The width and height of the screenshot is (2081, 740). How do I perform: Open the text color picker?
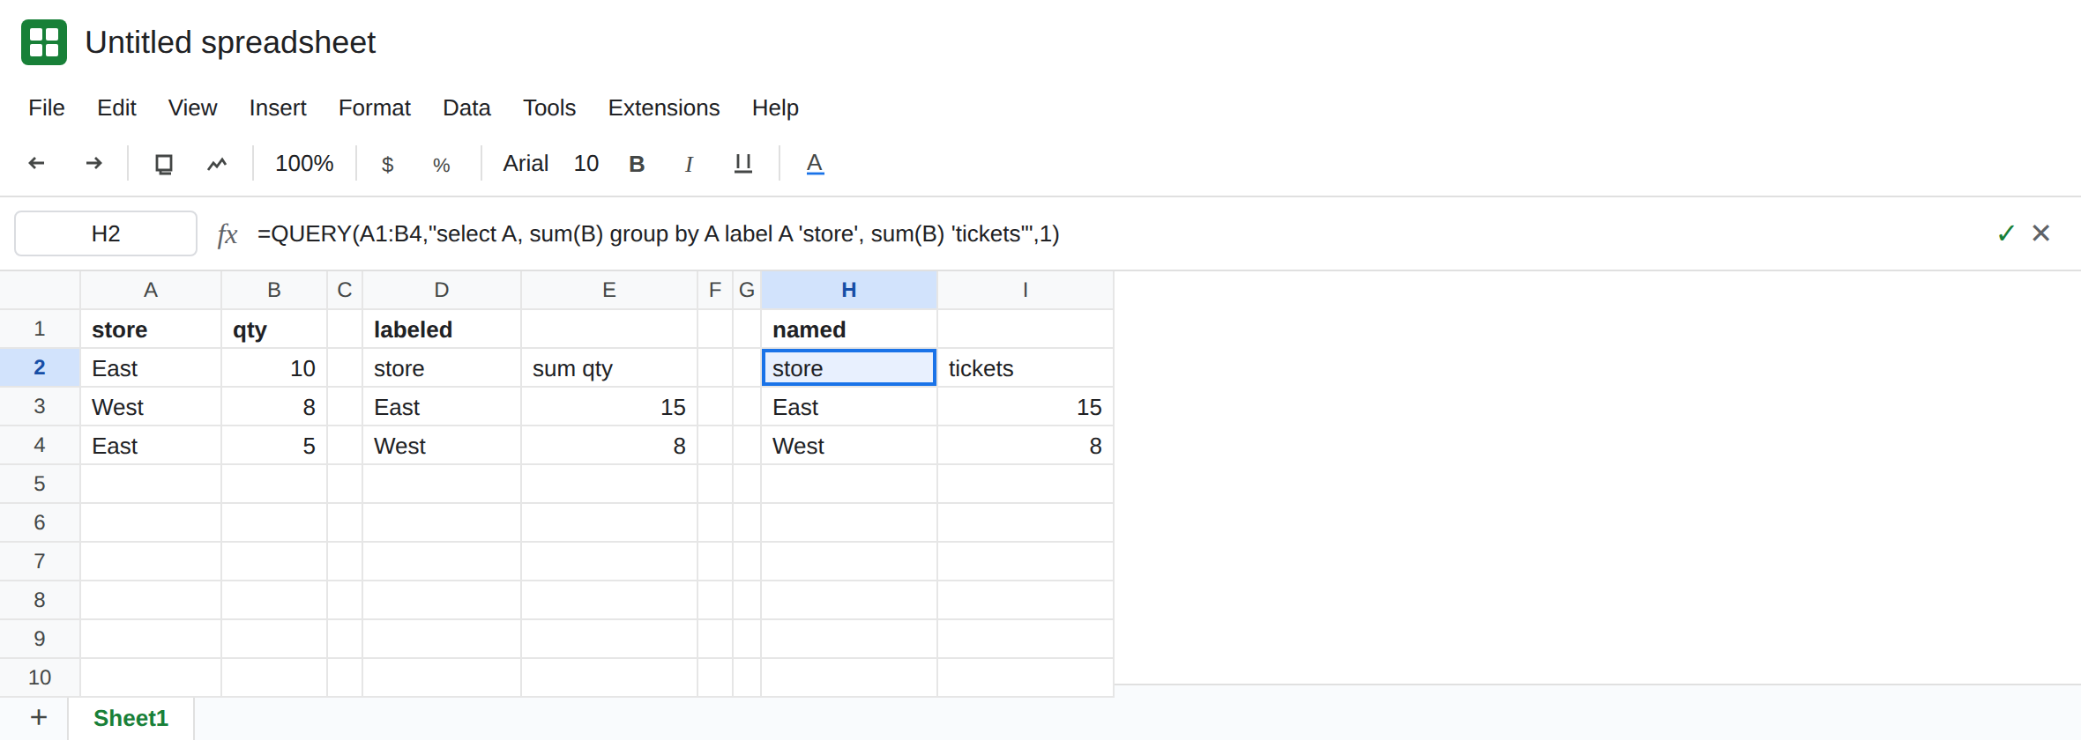pos(815,164)
